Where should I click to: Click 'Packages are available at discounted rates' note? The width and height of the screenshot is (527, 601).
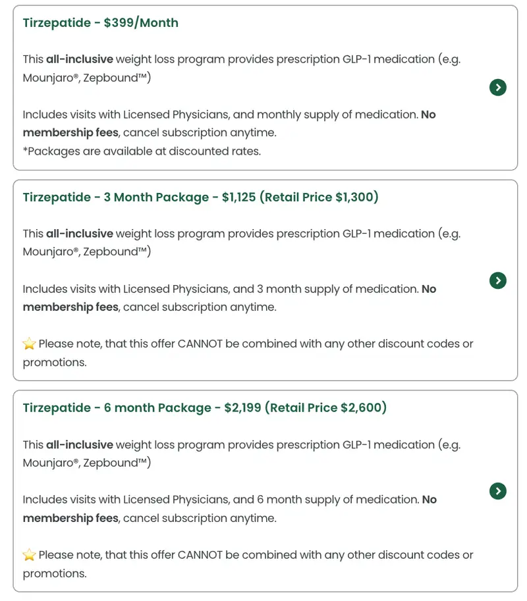(x=142, y=151)
